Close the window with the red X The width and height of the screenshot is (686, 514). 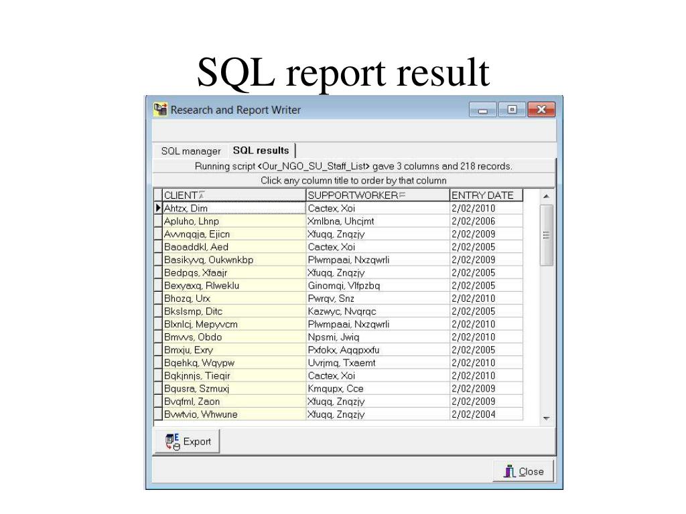click(x=541, y=109)
